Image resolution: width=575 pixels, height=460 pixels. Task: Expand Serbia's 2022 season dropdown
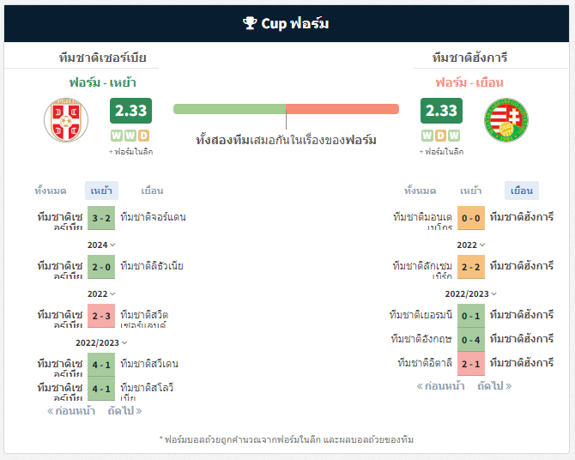(101, 294)
